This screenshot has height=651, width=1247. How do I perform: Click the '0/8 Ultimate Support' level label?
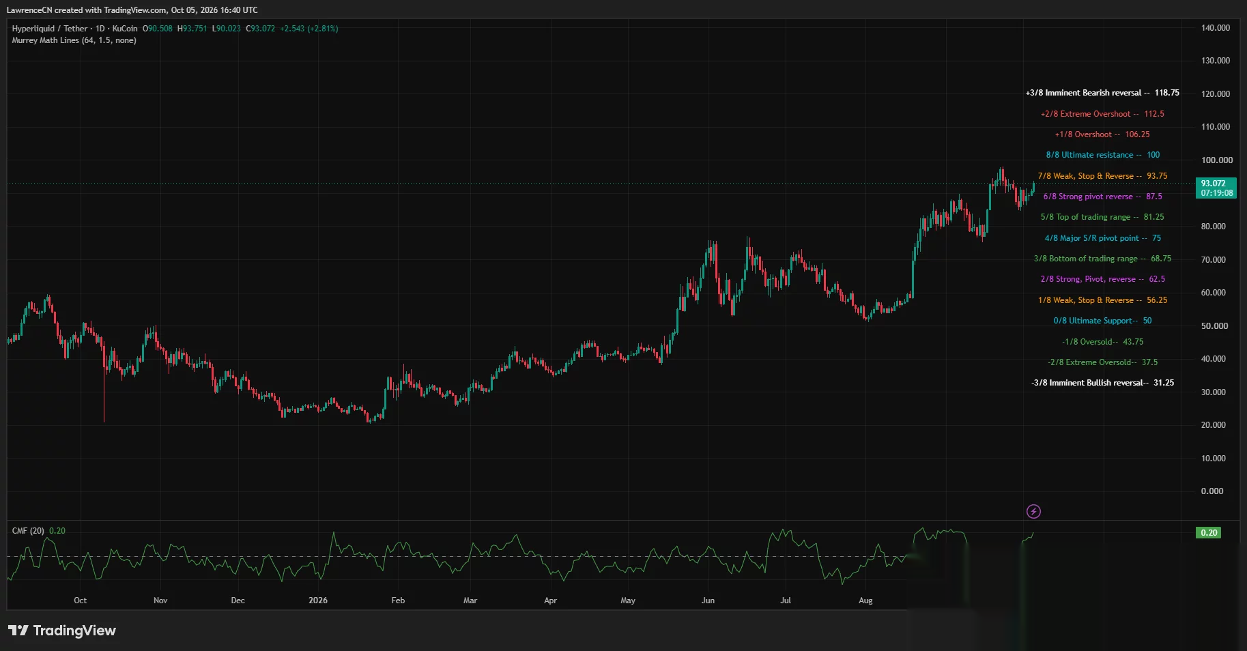1102,321
